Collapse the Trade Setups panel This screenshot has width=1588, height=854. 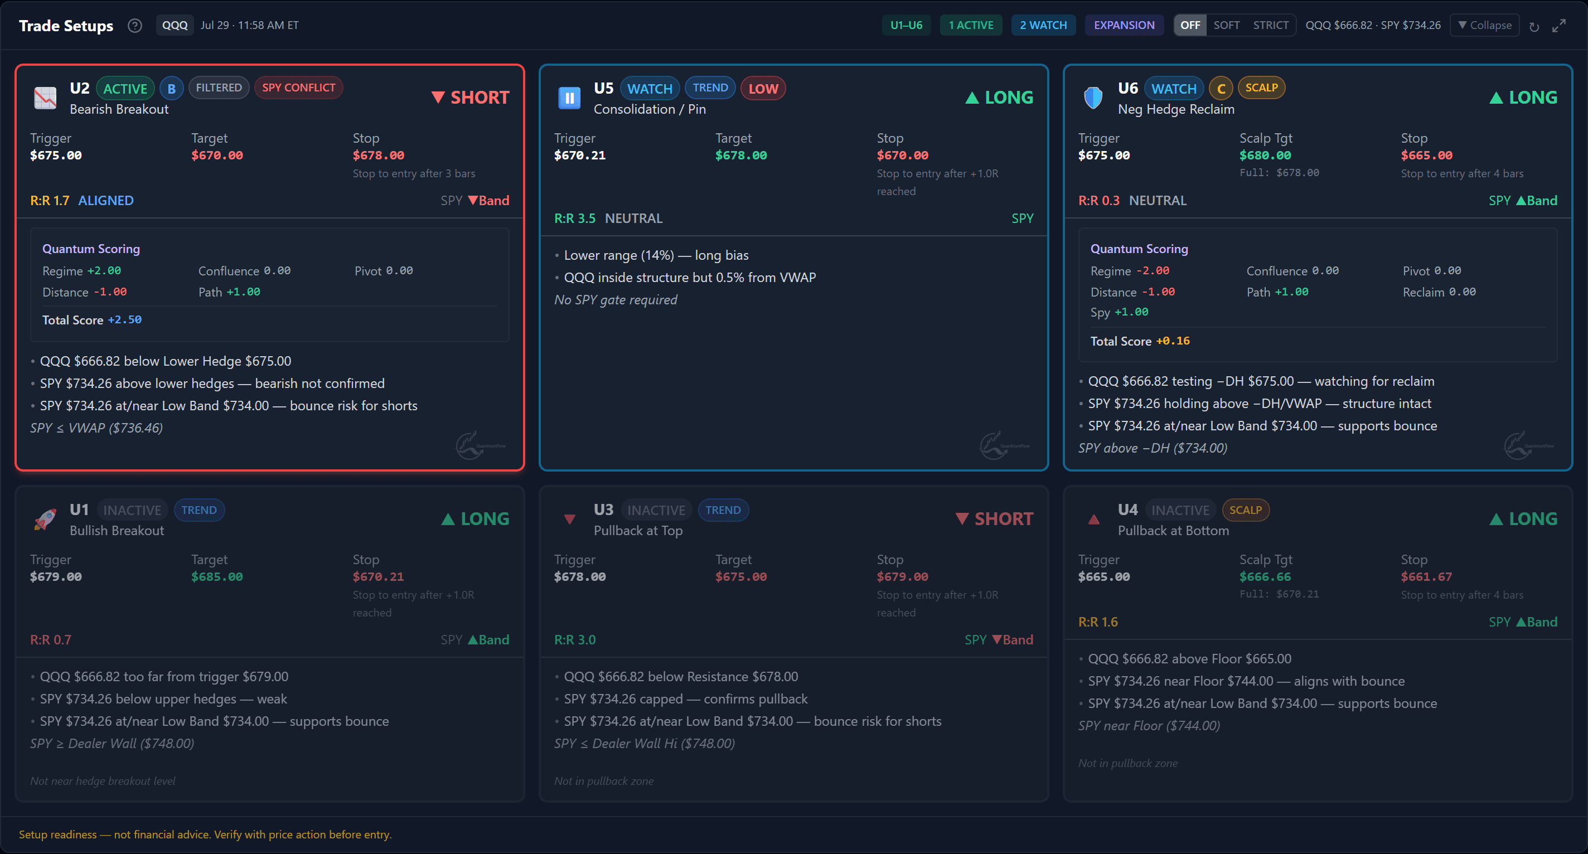[1484, 25]
